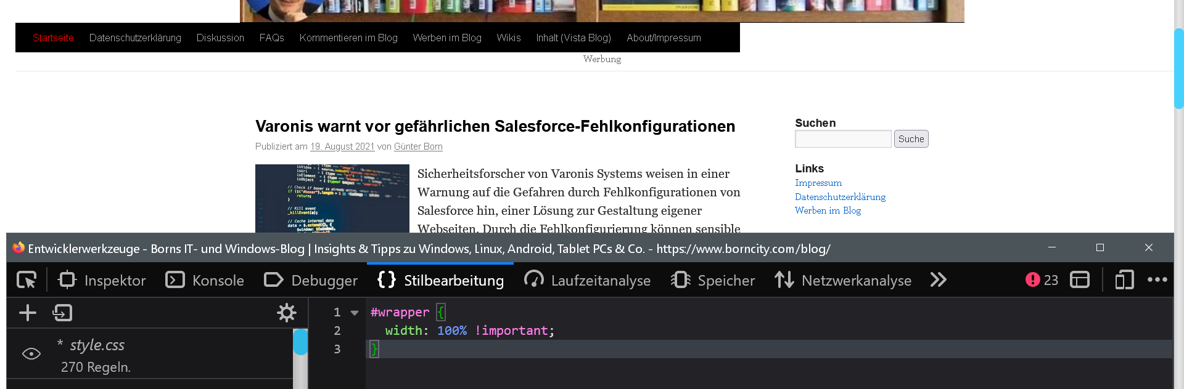
Task: Open the Laufzeitanalyse tab
Action: click(587, 280)
